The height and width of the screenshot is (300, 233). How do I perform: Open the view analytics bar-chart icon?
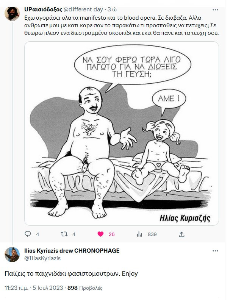pos(139,234)
